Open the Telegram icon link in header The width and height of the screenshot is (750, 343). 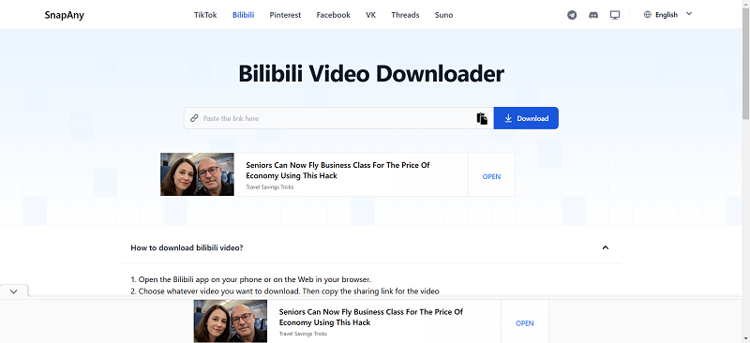[x=572, y=15]
